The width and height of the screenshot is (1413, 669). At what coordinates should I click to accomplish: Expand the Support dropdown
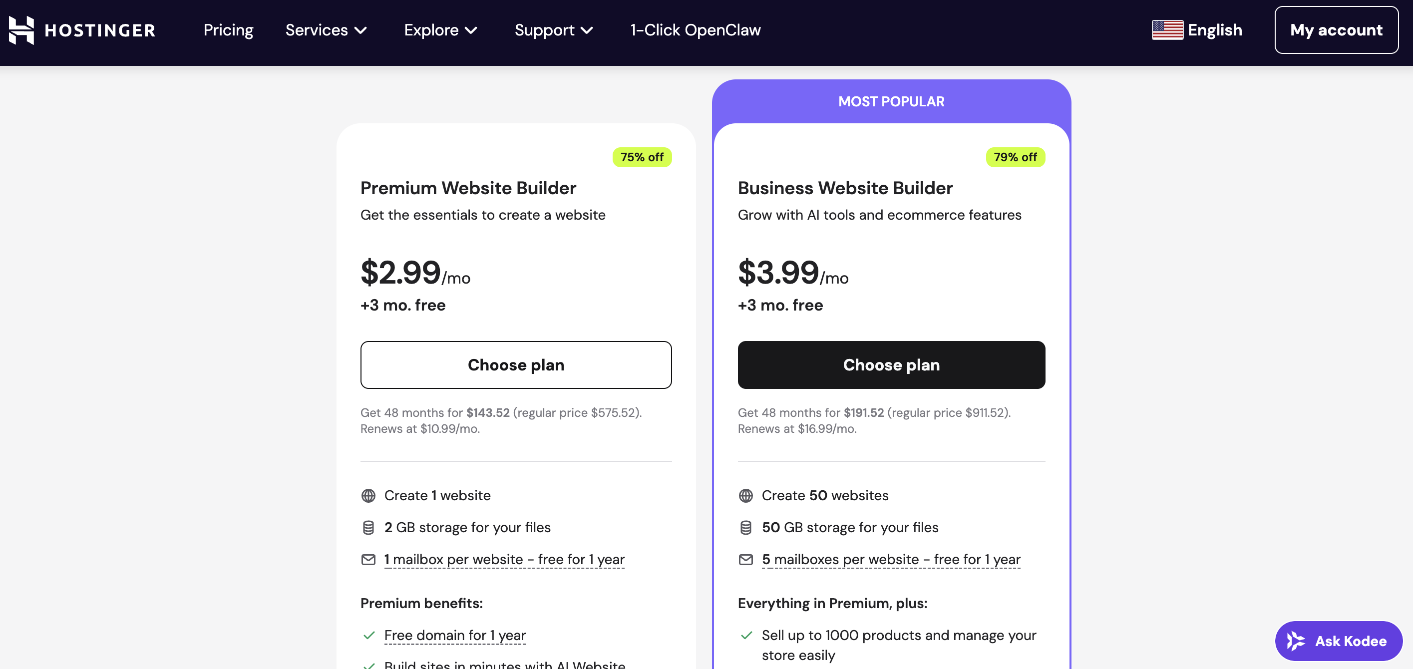[x=554, y=30]
